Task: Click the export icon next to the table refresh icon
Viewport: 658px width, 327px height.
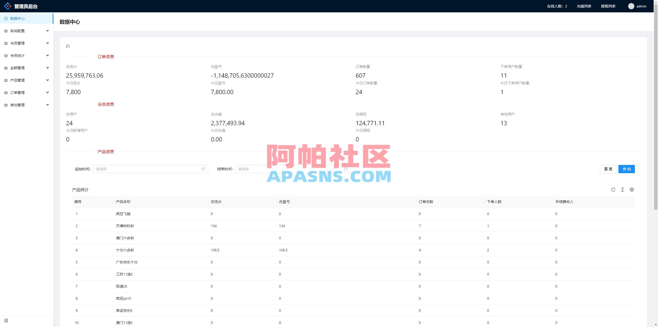Action: pyautogui.click(x=623, y=190)
